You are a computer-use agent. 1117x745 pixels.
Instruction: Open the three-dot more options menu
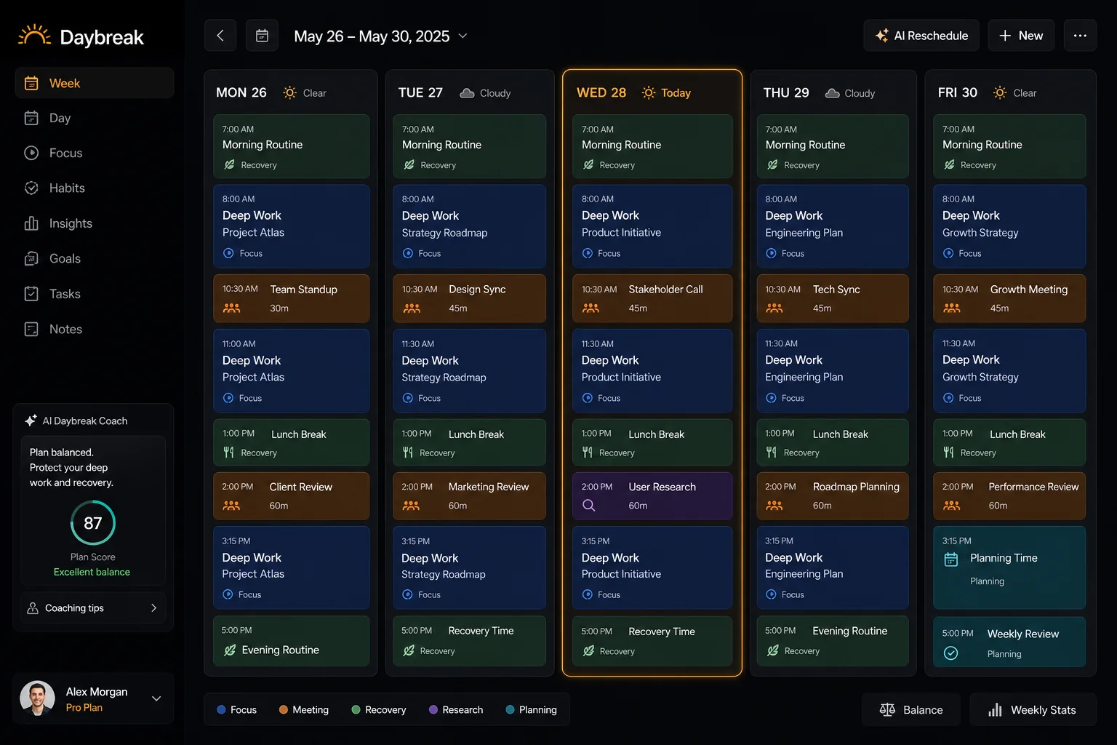1080,36
